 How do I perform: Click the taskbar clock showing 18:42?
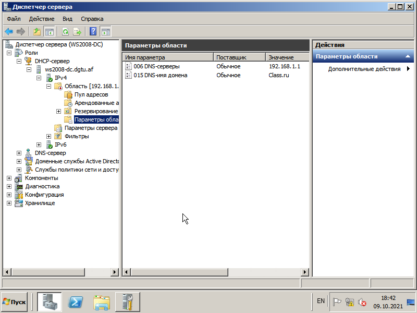click(388, 302)
